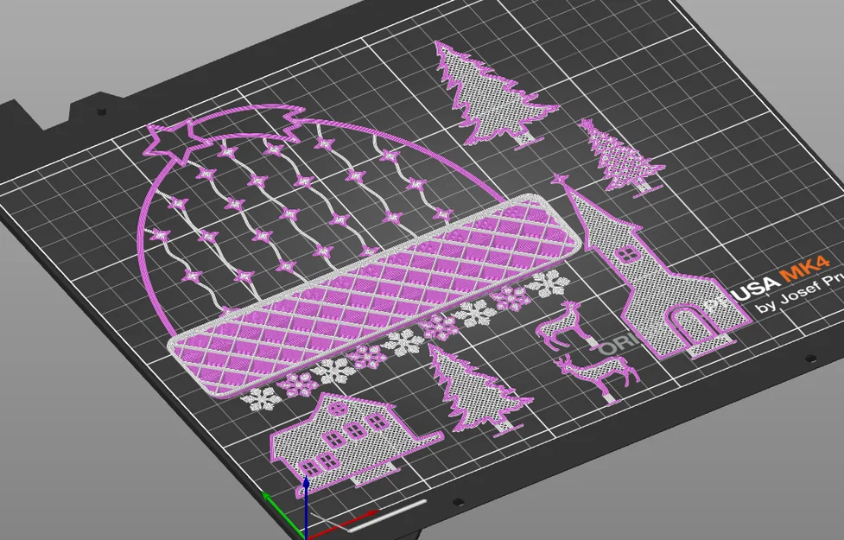Pick the small dotted Christmas tree beside the steeple
The width and height of the screenshot is (844, 540).
point(620,157)
